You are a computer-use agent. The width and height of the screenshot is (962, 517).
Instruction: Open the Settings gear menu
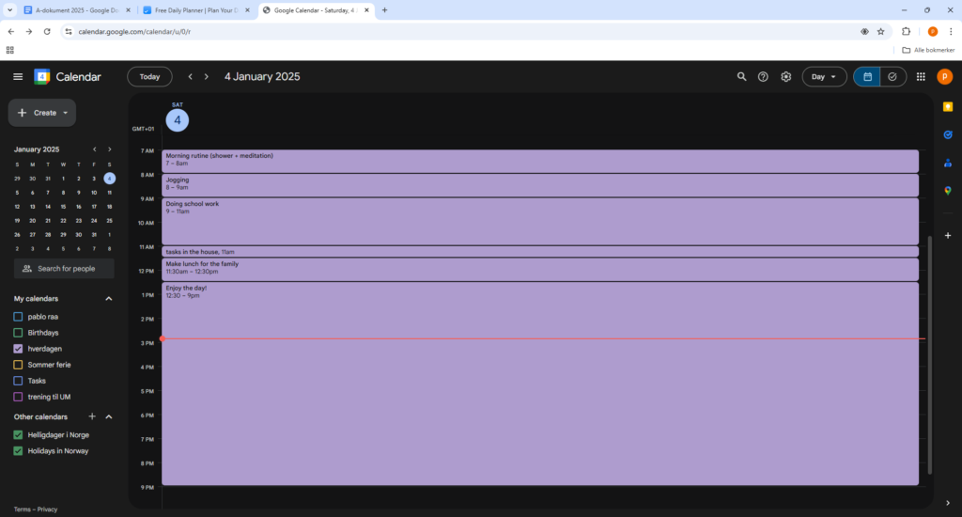786,77
